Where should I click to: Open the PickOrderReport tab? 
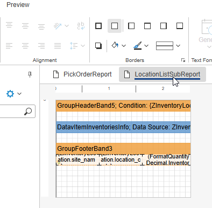click(x=82, y=74)
